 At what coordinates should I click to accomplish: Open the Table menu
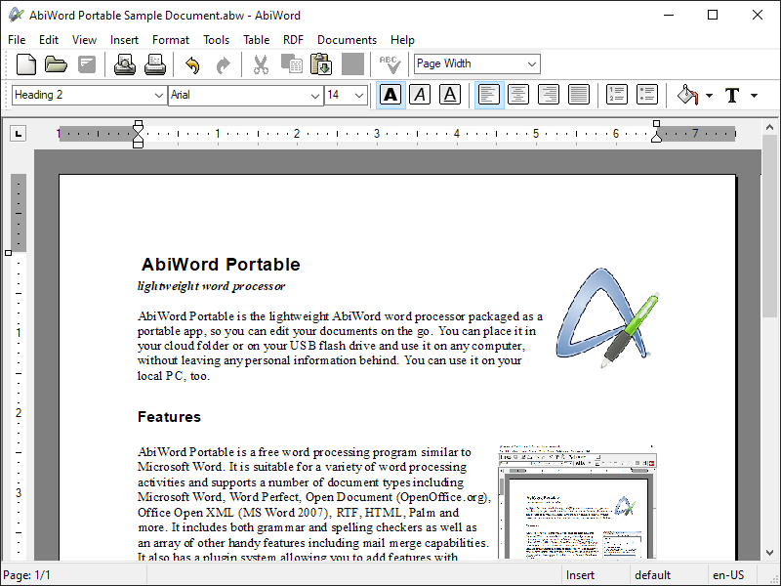[x=257, y=40]
